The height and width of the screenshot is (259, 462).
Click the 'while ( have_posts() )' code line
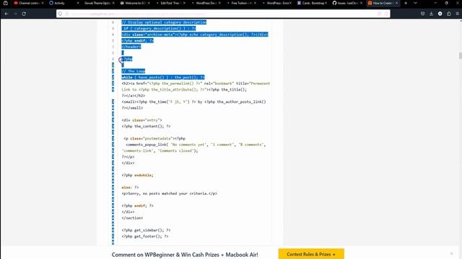pos(163,77)
